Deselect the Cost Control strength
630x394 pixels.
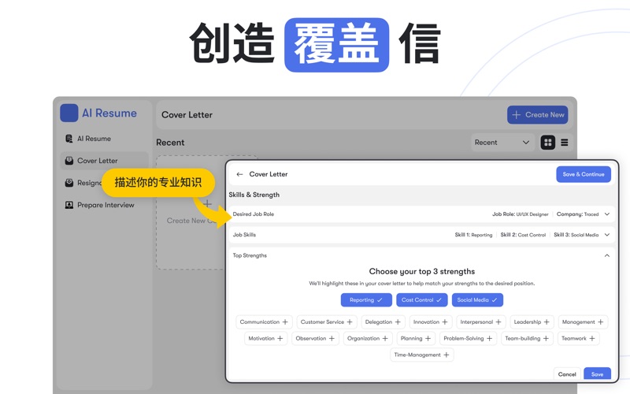421,300
